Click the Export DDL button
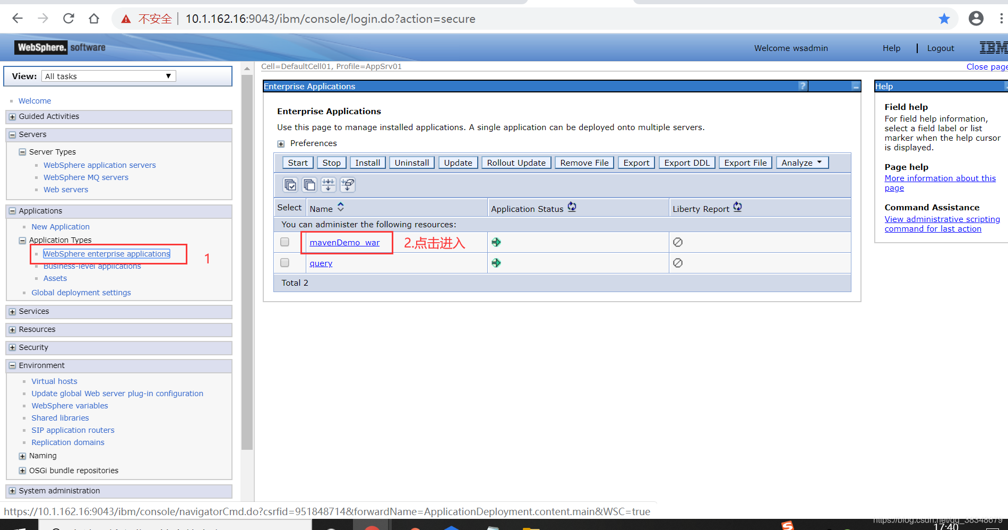This screenshot has height=530, width=1008. pos(687,163)
